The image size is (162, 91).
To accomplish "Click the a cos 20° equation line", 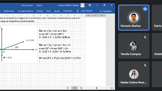I will click(51, 34).
